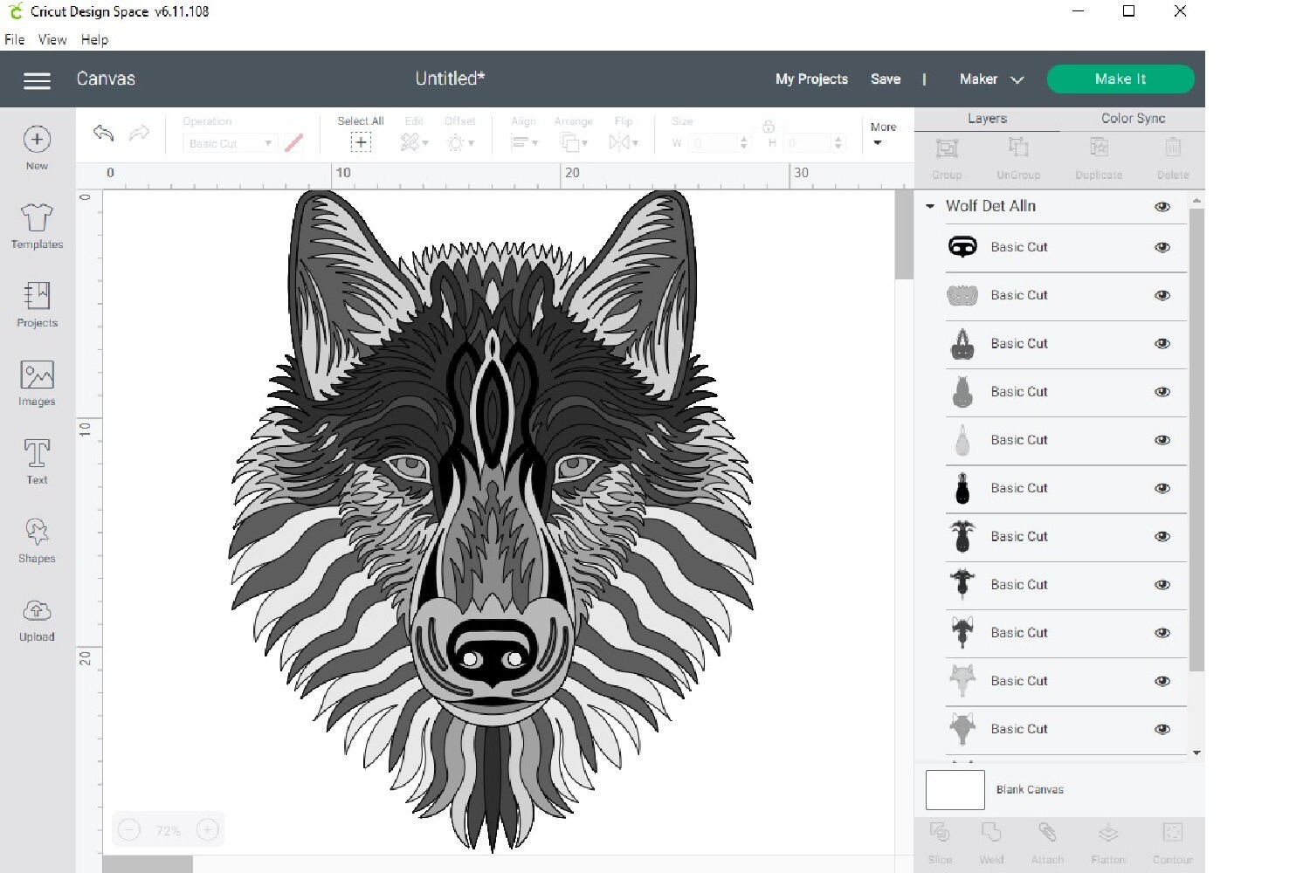
Task: Click the Make It button
Action: tap(1120, 79)
